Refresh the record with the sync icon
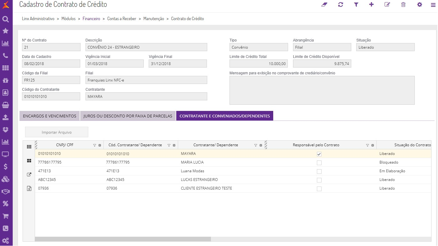The image size is (438, 246). pyautogui.click(x=340, y=5)
